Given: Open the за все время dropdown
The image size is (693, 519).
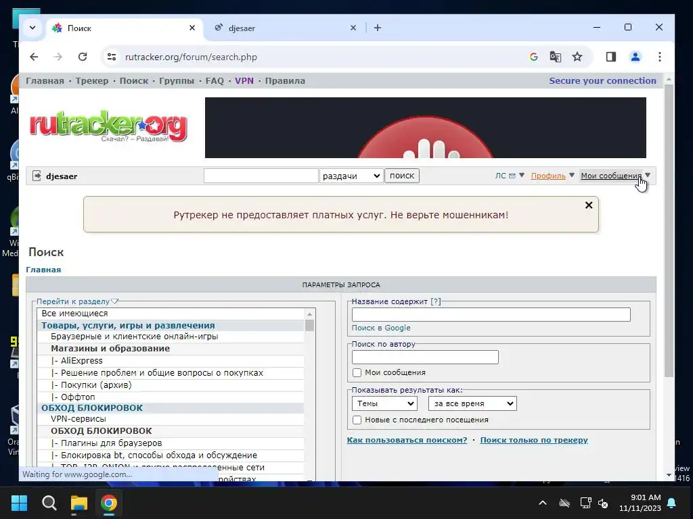Looking at the screenshot, I should point(472,403).
